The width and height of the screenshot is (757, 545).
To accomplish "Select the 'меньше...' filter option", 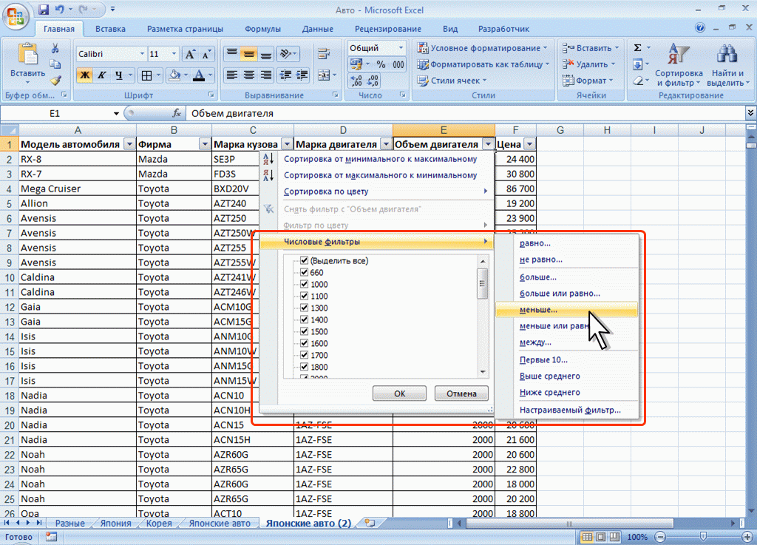I will pos(567,309).
